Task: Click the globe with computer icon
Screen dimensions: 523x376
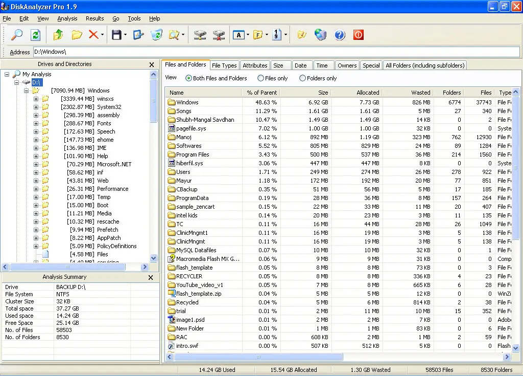Action: pyautogui.click(x=320, y=35)
